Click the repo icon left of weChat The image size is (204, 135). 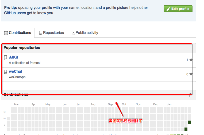click(5, 72)
